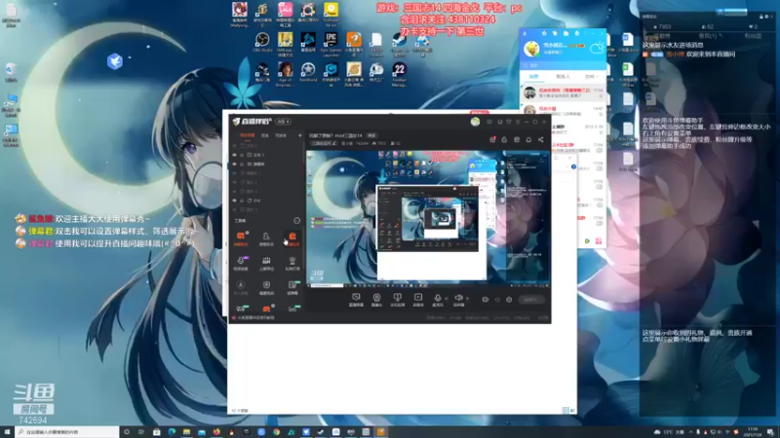The height and width of the screenshot is (438, 780).
Task: Switch to the second scene tab
Action: point(265,135)
